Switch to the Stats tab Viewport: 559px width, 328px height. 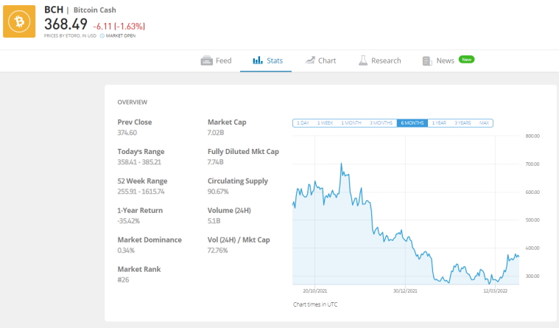coord(266,60)
